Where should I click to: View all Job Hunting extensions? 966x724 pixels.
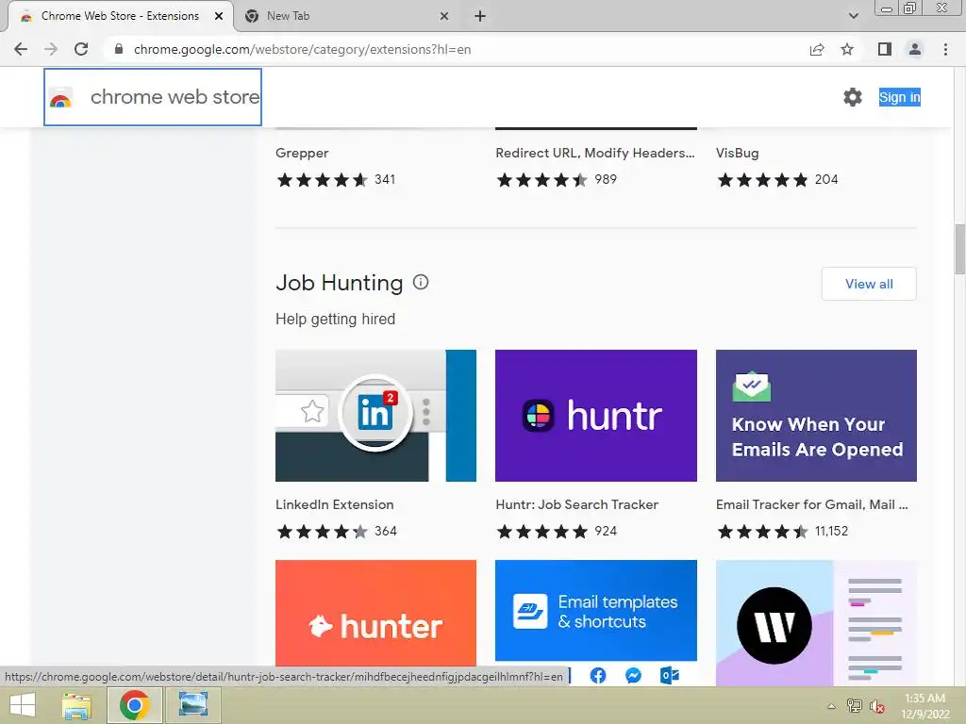click(869, 284)
